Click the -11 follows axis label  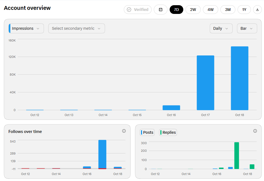tap(14, 169)
